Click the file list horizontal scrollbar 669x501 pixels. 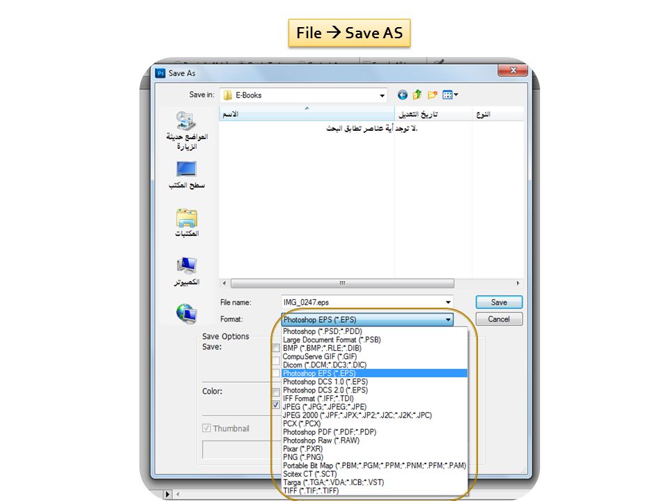coord(342,283)
